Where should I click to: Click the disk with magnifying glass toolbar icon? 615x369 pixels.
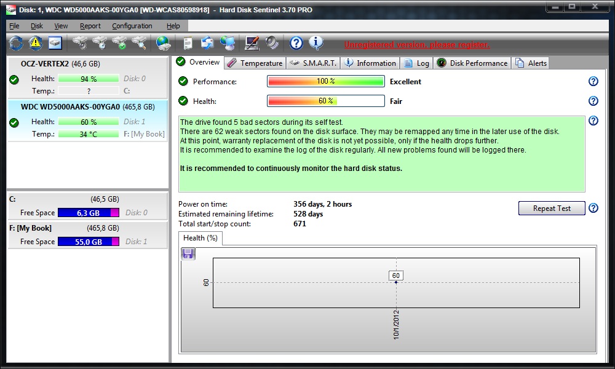[x=139, y=43]
